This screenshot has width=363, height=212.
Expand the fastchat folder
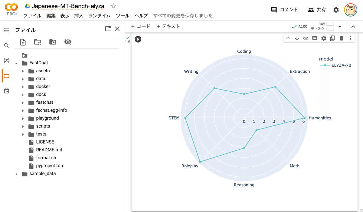coord(23,103)
